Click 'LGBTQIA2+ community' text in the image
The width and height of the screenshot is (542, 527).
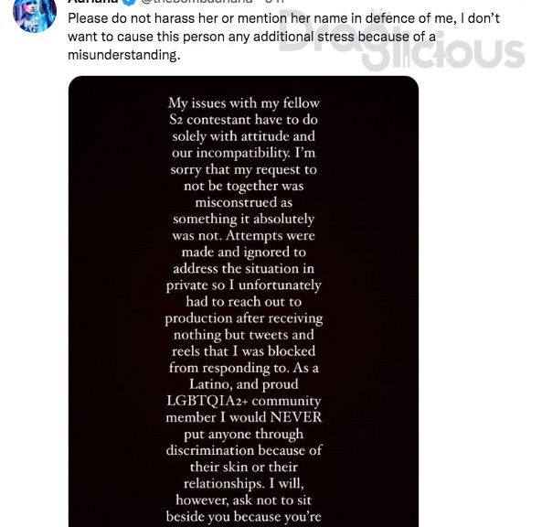point(244,401)
